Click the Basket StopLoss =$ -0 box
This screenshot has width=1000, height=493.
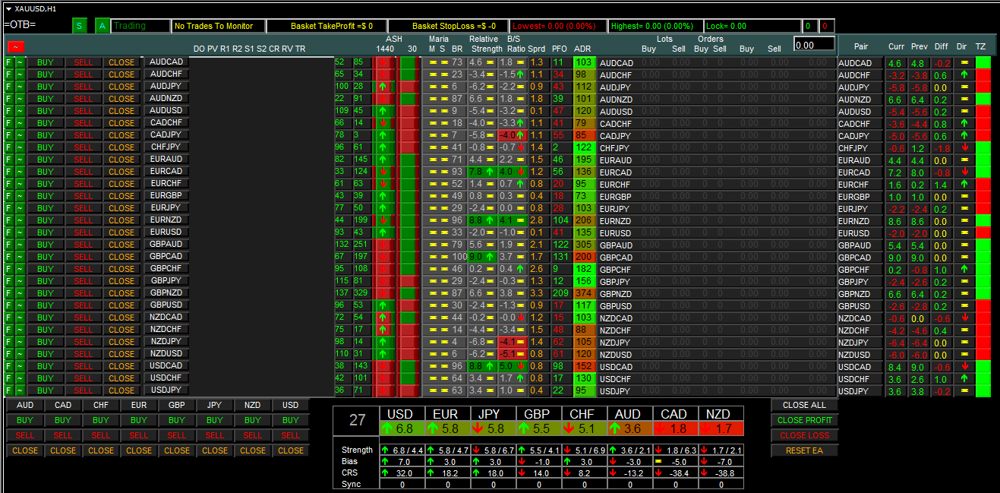(x=448, y=26)
